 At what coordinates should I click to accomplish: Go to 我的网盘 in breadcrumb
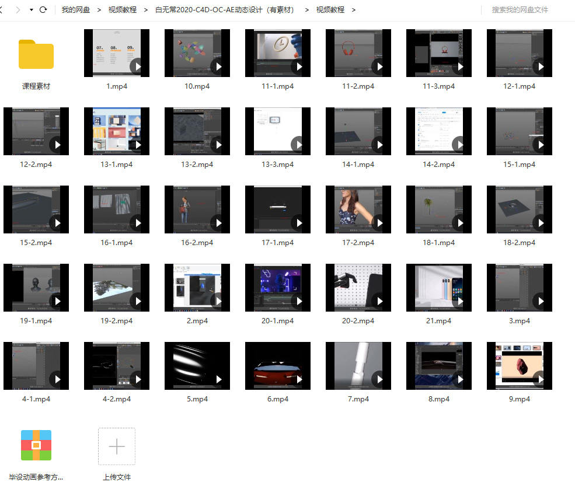tap(75, 10)
